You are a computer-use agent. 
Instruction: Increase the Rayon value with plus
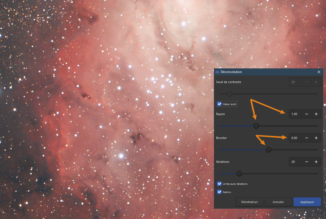pos(316,114)
